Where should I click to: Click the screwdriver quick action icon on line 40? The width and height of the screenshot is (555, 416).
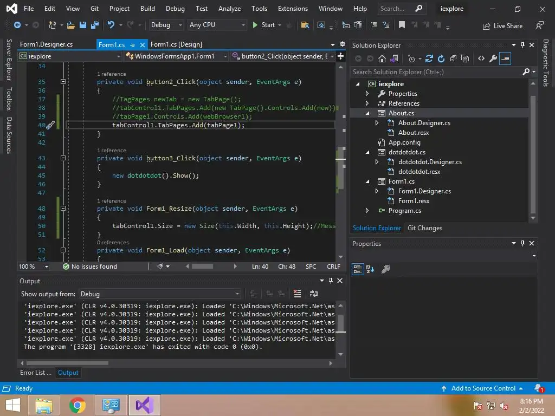(x=50, y=125)
